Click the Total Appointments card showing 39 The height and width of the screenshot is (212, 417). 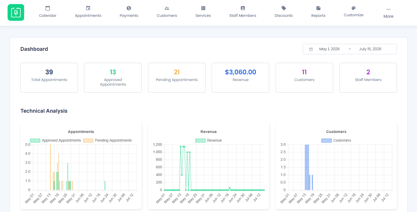(49, 78)
